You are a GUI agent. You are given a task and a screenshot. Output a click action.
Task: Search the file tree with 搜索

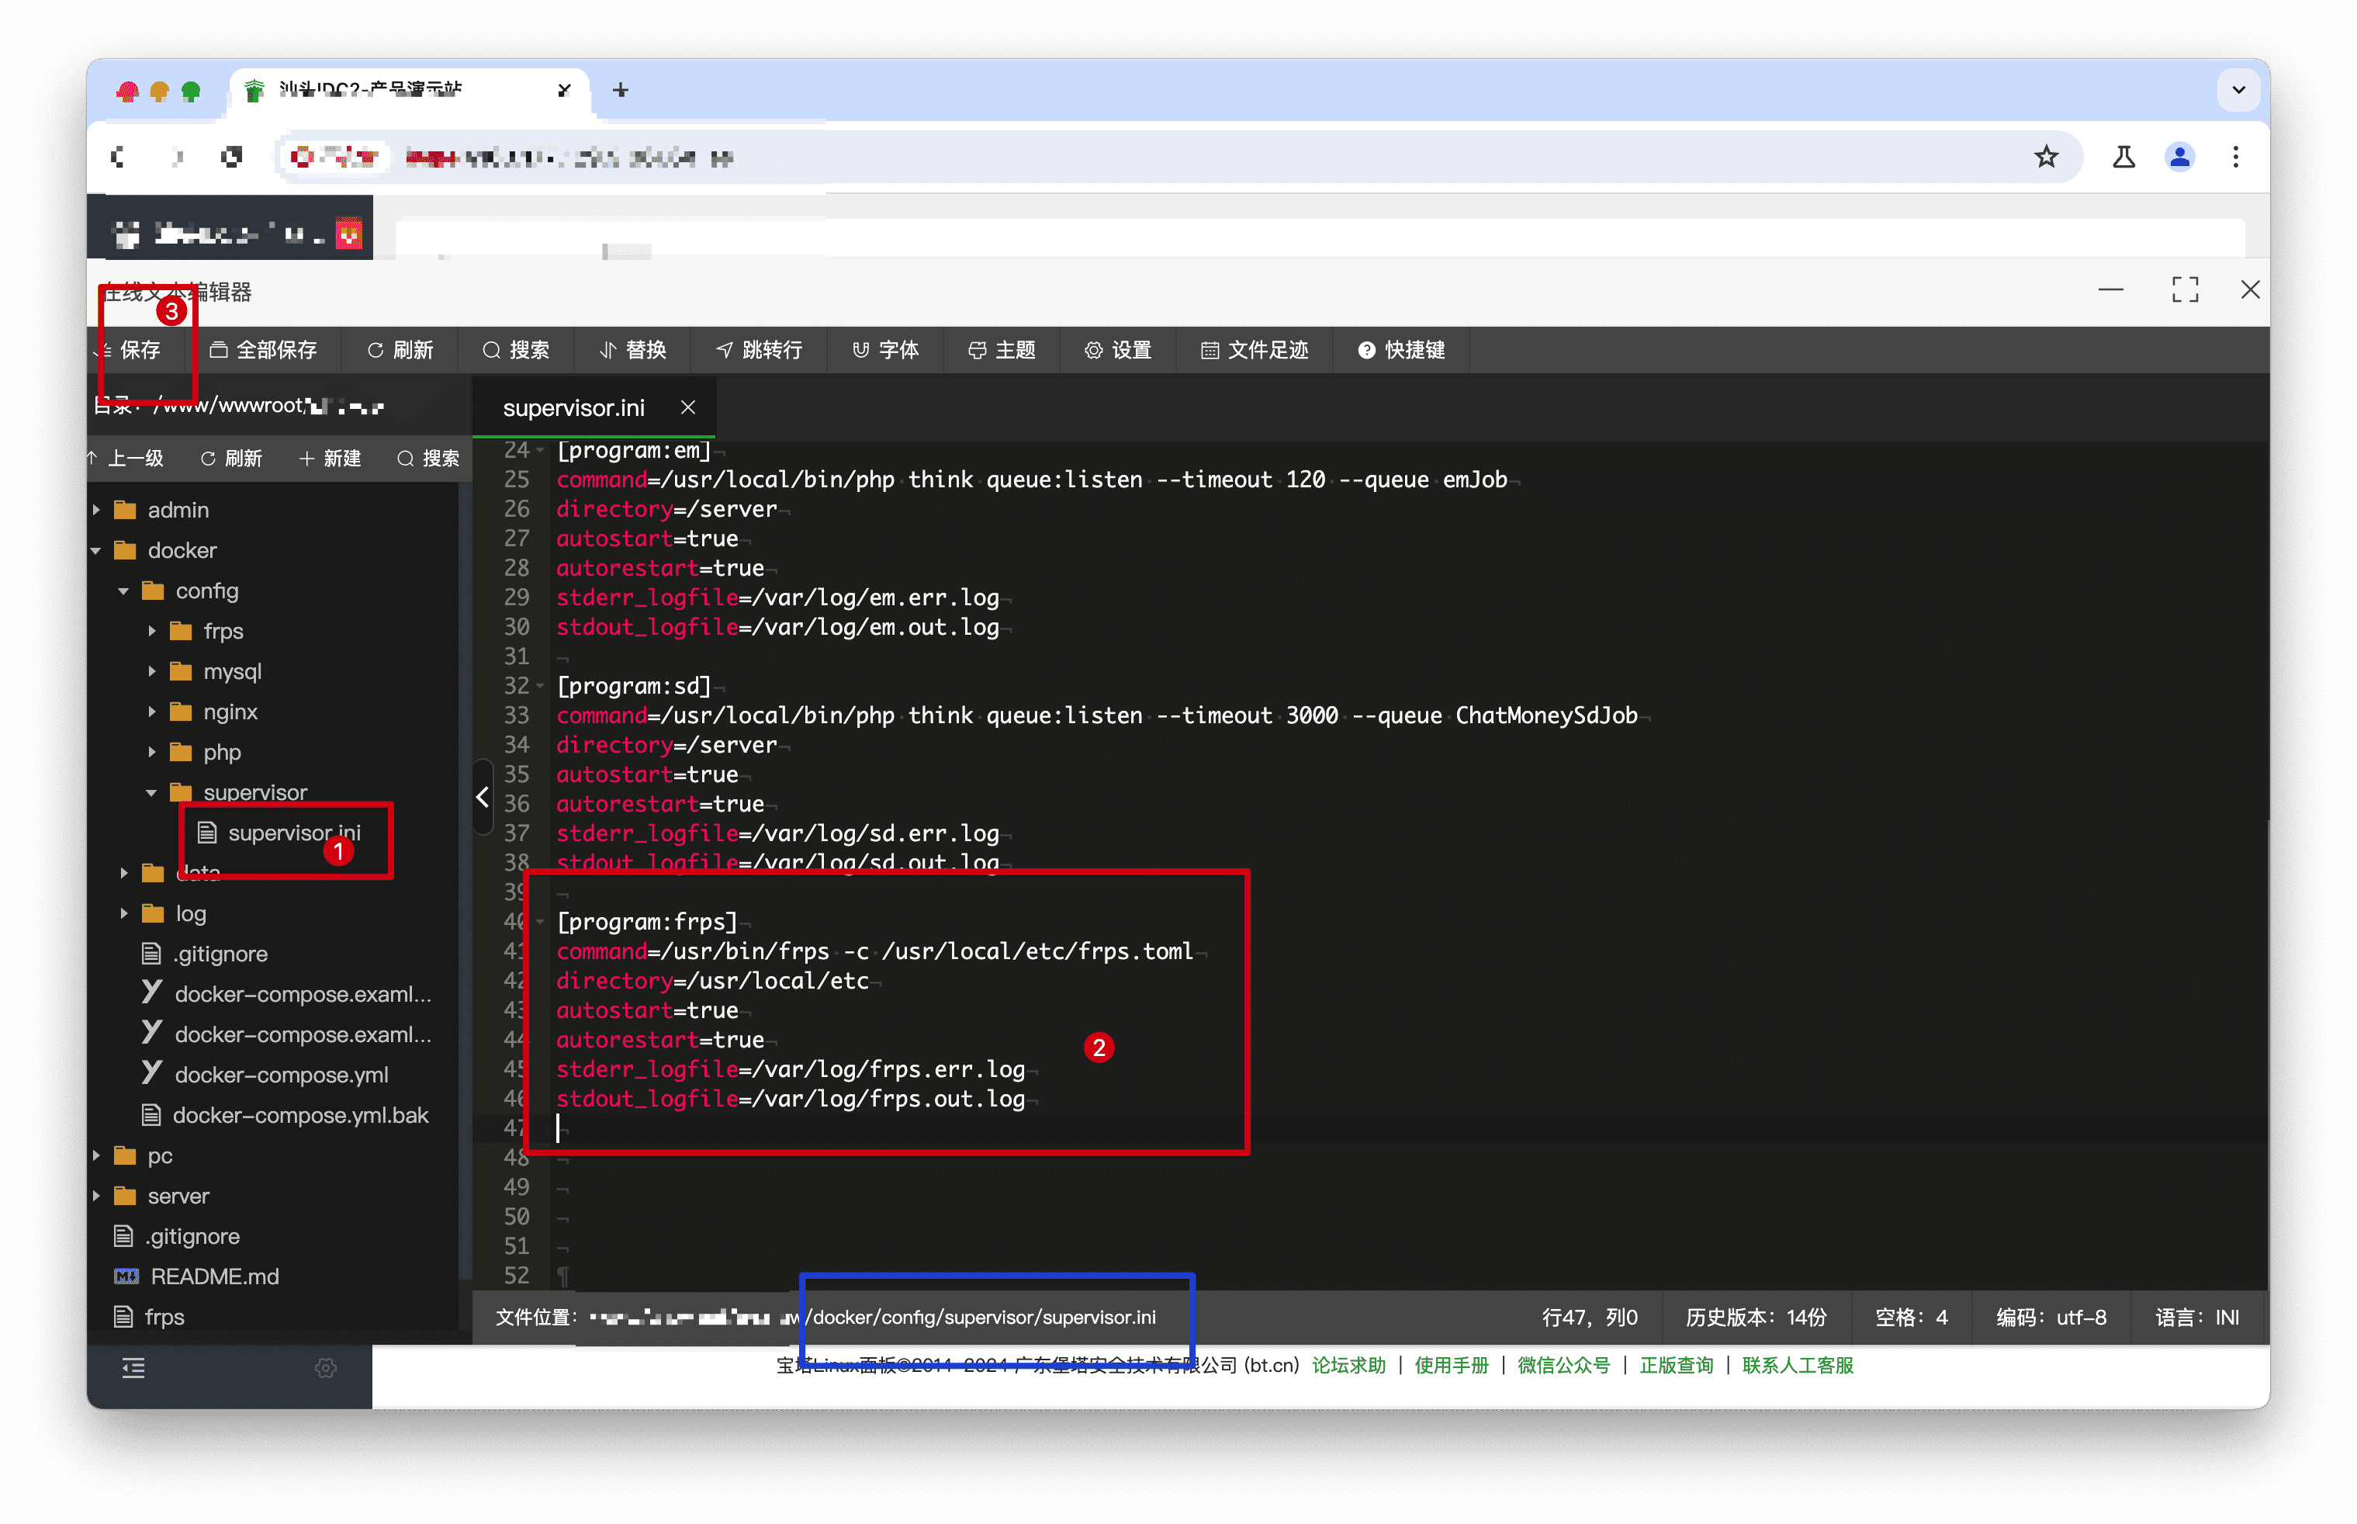[428, 458]
